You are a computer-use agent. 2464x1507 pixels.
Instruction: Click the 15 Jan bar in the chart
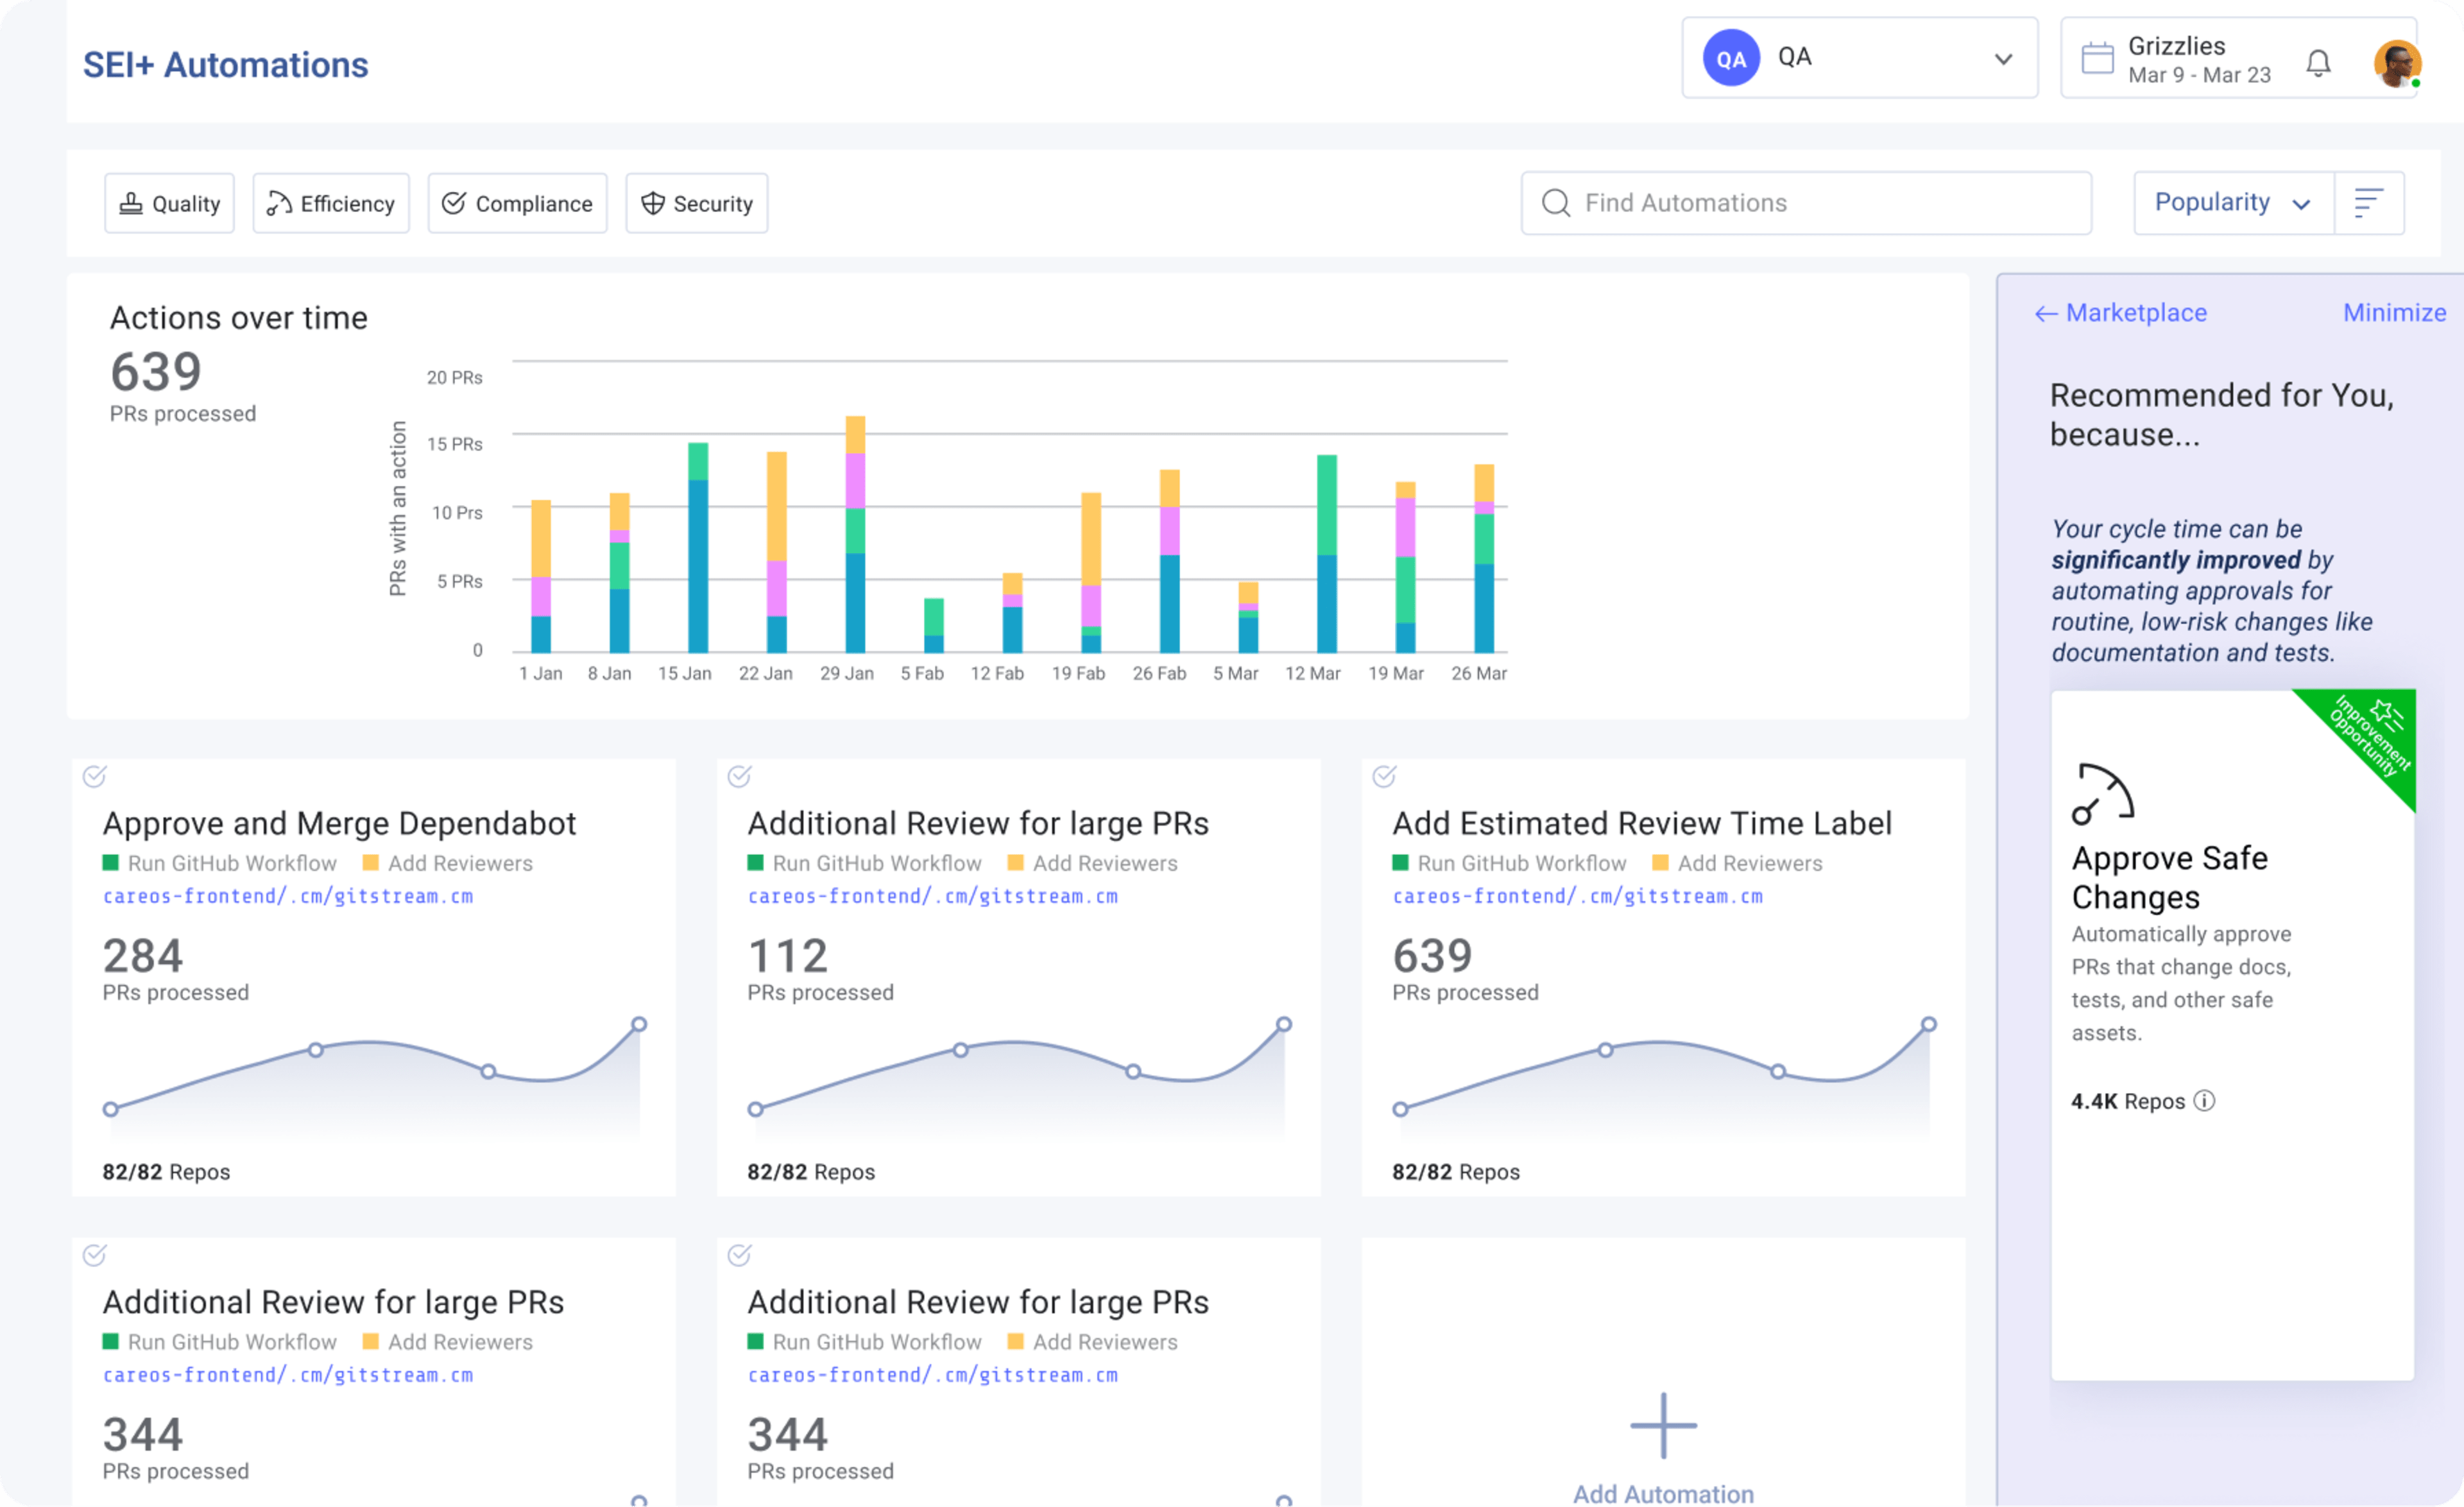698,547
